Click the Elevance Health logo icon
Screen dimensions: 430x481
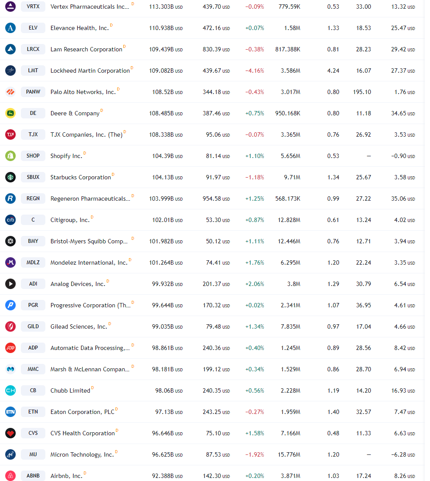(10, 28)
